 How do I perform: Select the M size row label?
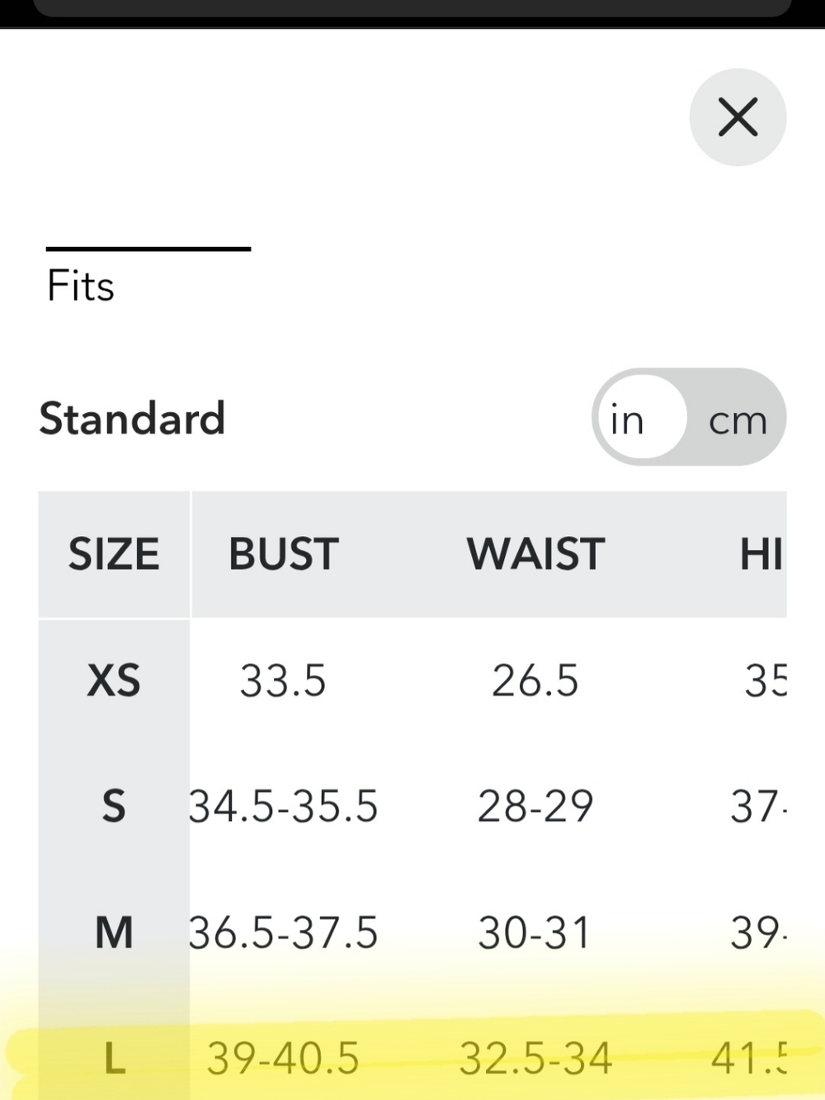coord(114,933)
